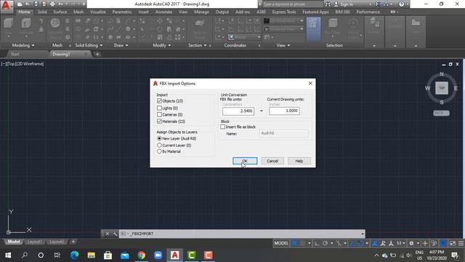Confirm FBX import with OK

[x=245, y=161]
